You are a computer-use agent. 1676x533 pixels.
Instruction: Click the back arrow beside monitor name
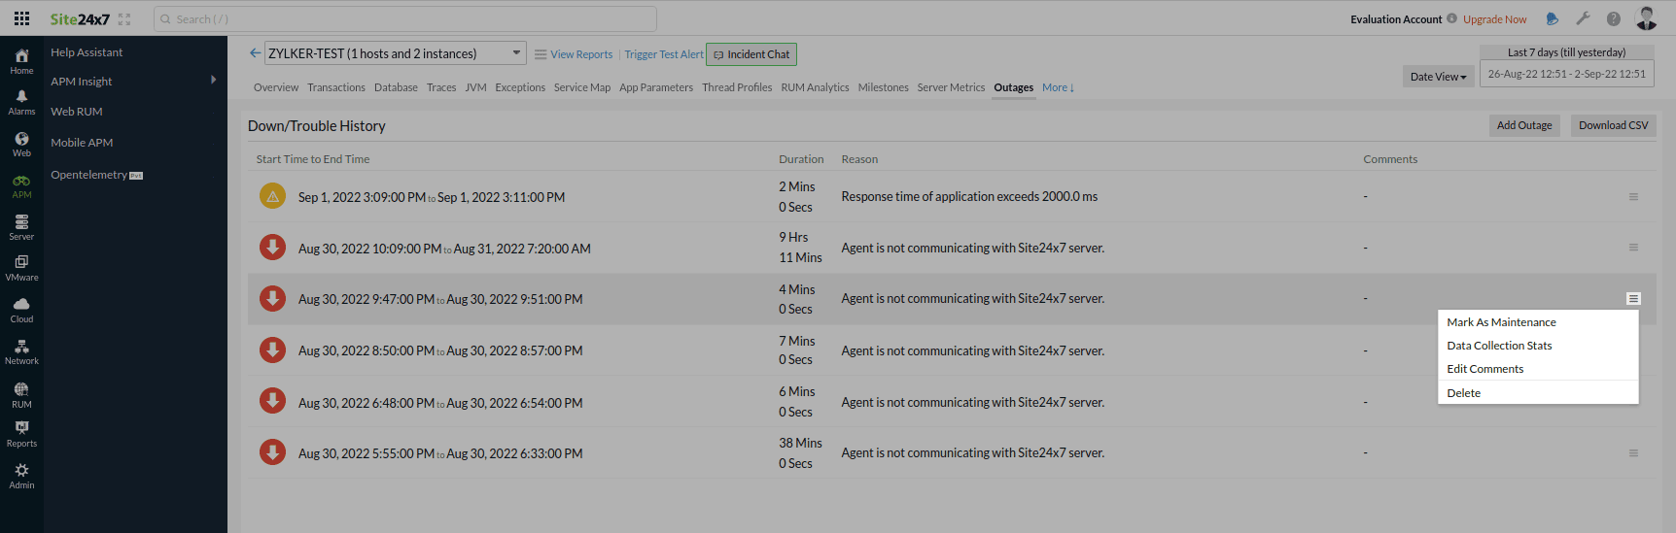tap(255, 53)
